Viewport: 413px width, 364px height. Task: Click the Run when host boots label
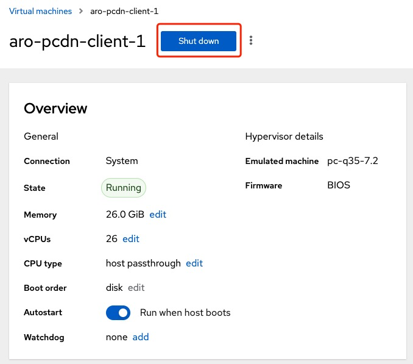coord(185,313)
